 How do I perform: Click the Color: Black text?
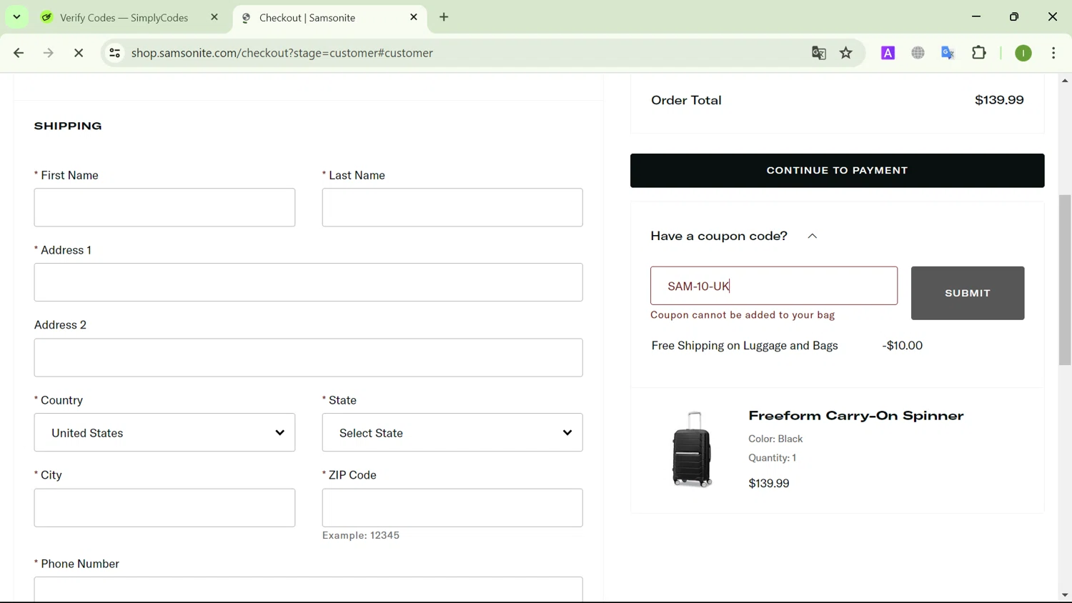[775, 439]
